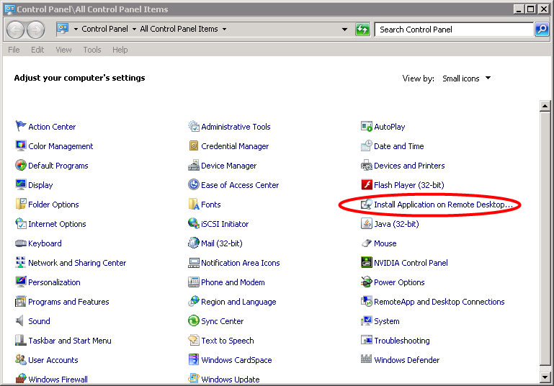Click the scrollbar up arrow
554x386 pixels.
pyautogui.click(x=545, y=106)
